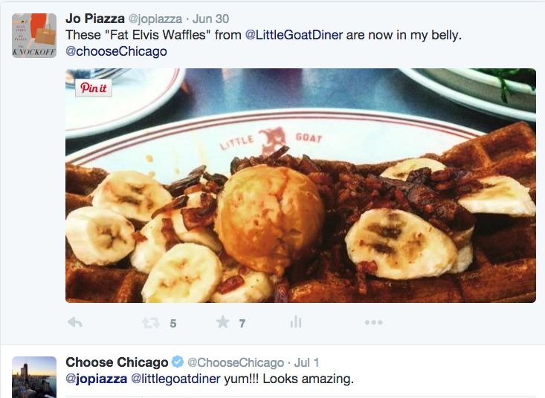This screenshot has width=545, height=398.
Task: Click the blue verified badge icon
Action: coord(178,362)
